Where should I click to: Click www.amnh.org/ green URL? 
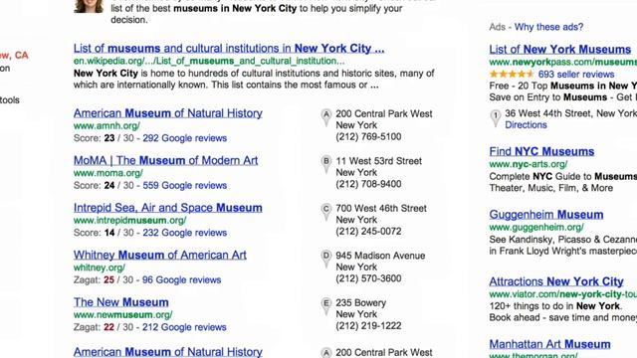point(106,126)
